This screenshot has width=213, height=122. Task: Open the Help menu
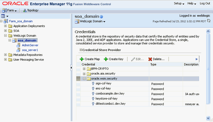(192, 4)
